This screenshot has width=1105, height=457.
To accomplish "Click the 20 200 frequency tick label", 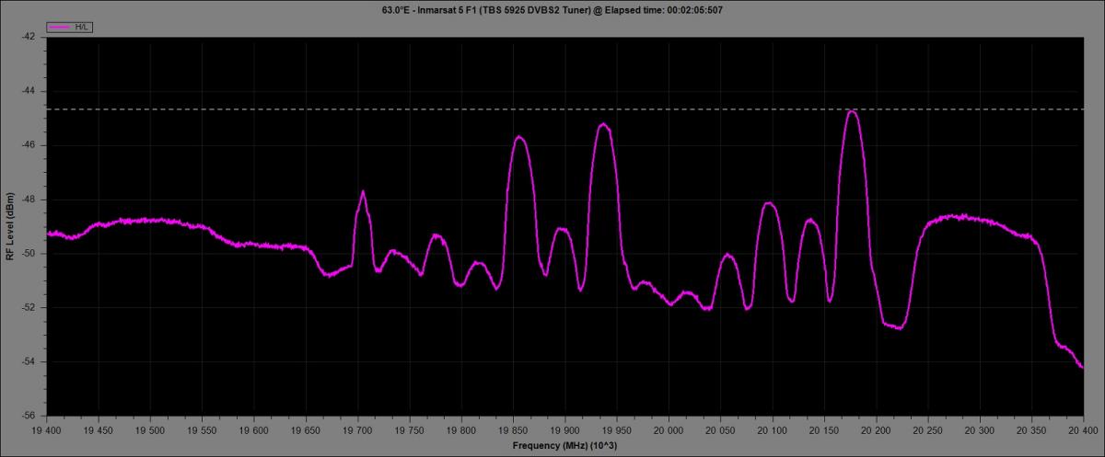I will (x=876, y=429).
